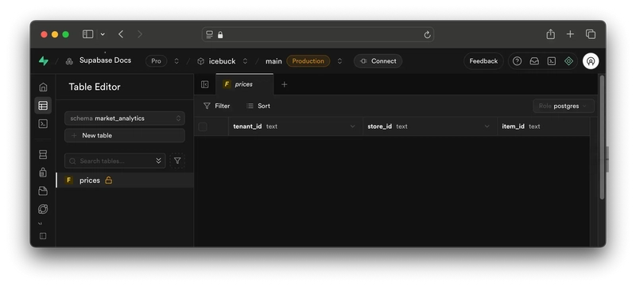The width and height of the screenshot is (636, 287).
Task: Click the browser Share icon
Action: (x=550, y=34)
